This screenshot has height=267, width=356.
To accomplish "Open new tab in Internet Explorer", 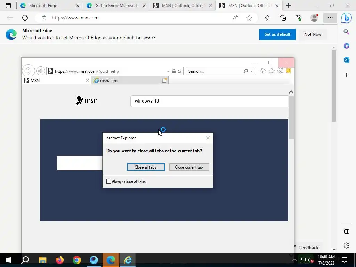I will [164, 80].
